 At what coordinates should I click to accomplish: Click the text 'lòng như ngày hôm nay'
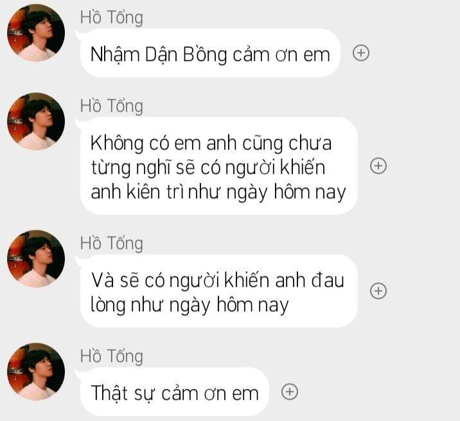pos(190,305)
